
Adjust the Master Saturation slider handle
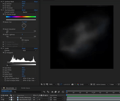click(x=7, y=32)
